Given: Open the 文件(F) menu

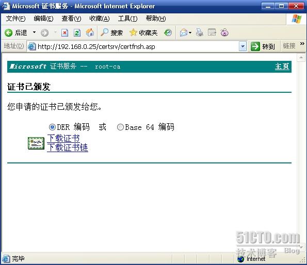Looking at the screenshot, I should [x=15, y=19].
